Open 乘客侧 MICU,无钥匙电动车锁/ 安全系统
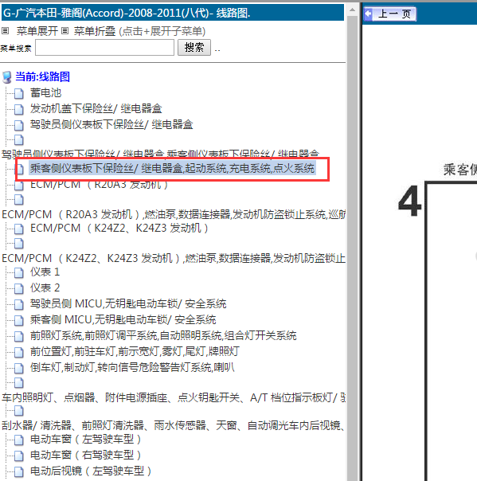477x481 pixels. click(x=123, y=320)
